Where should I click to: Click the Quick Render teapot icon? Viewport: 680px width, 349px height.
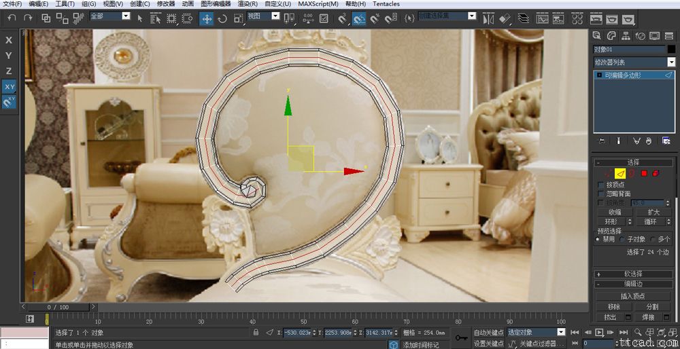(628, 19)
